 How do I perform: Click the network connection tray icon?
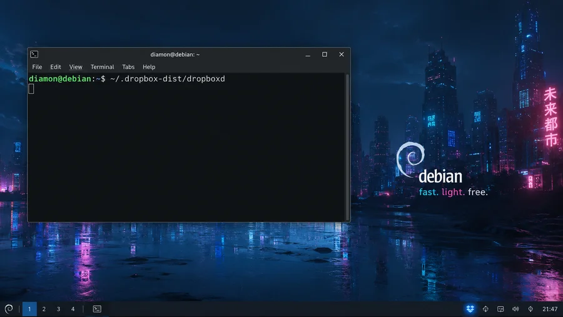[x=500, y=309]
